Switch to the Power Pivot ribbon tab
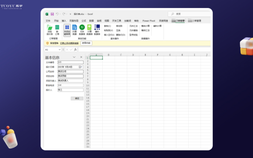Viewport: 253px width, 158px height. click(x=149, y=21)
